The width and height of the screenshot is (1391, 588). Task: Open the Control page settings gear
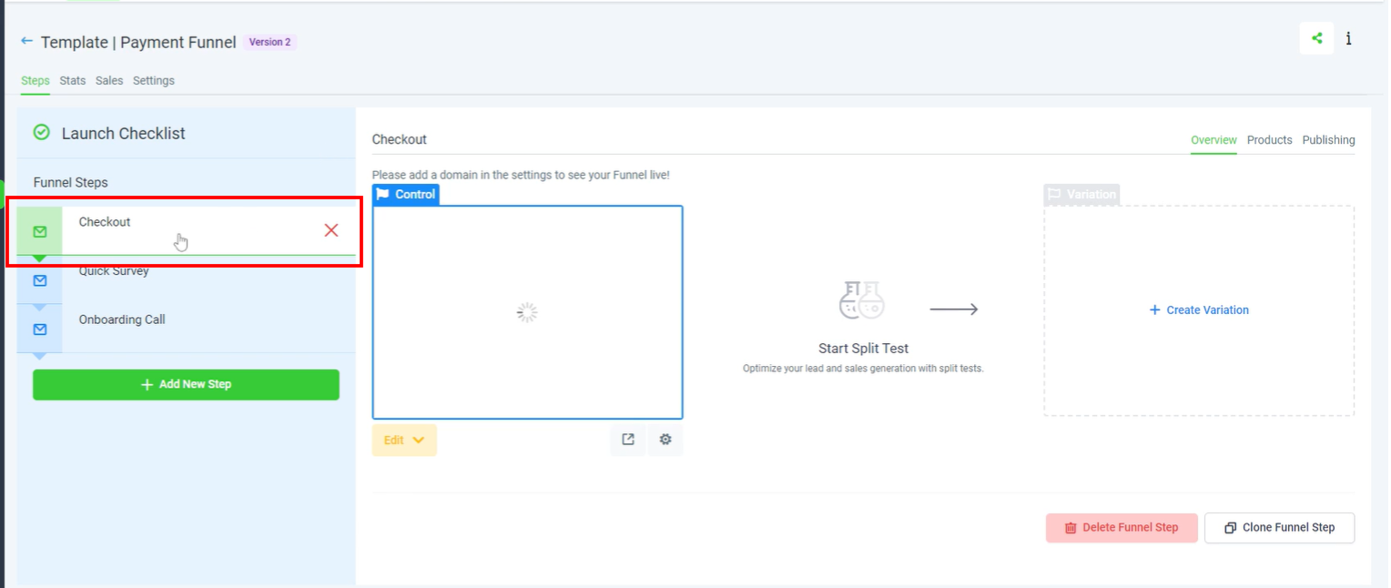point(665,440)
